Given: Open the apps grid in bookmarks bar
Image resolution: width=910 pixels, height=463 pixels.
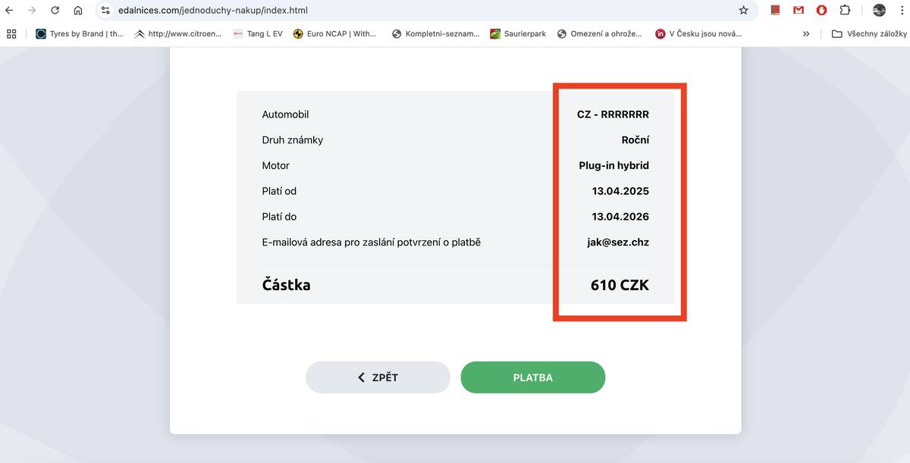Looking at the screenshot, I should [11, 33].
